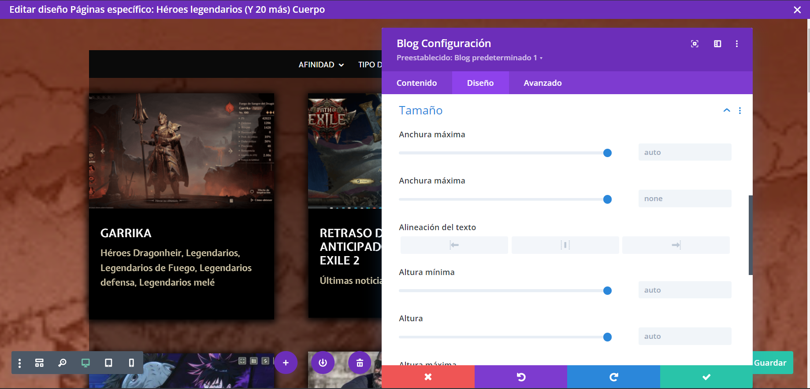Align text to the right
The height and width of the screenshot is (389, 810).
tap(676, 245)
